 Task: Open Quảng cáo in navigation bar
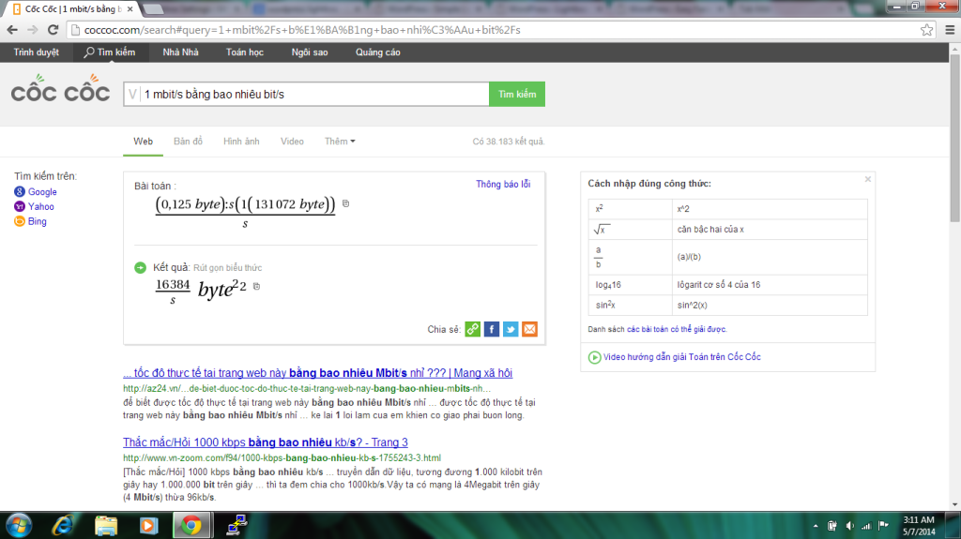377,52
